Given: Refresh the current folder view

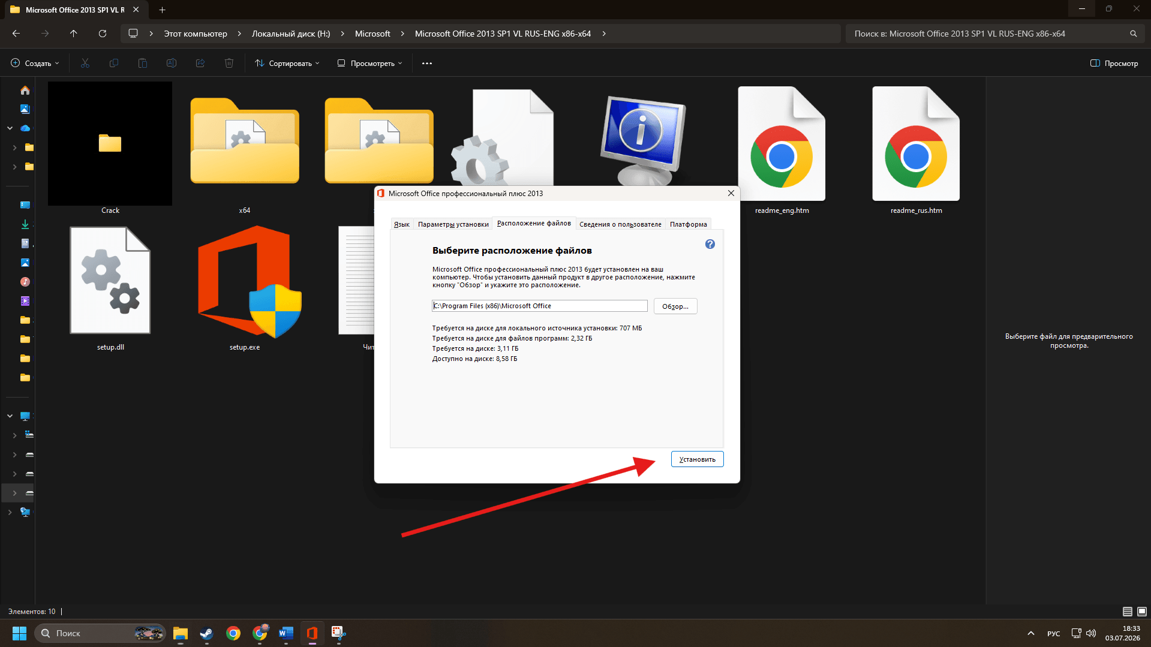Looking at the screenshot, I should tap(103, 34).
